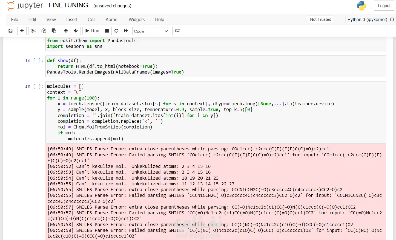This screenshot has width=396, height=240.
Task: Copy selected cells using the toolbar icon
Action: [44, 31]
